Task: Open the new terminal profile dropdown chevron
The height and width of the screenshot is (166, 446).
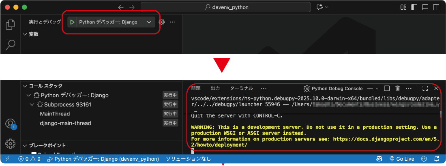Action: coord(377,88)
